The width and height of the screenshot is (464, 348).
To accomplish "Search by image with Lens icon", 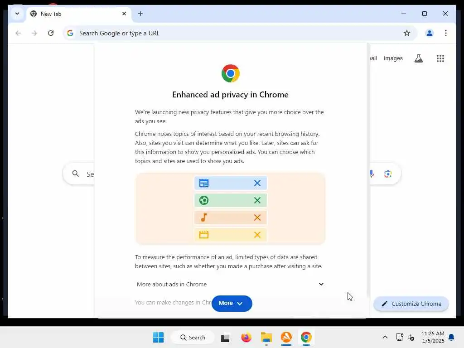I will (x=388, y=174).
